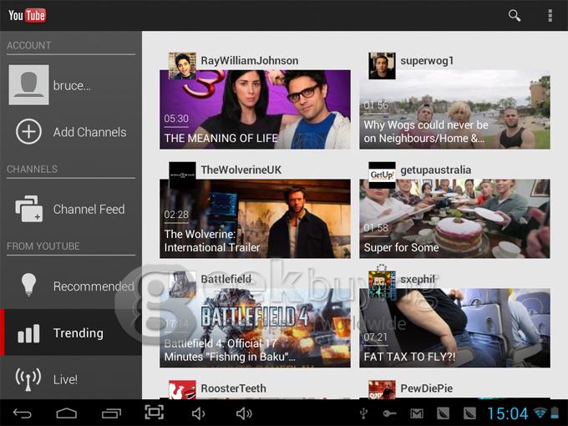The image size is (568, 426).
Task: Tap the YouTube logo in header
Action: pyautogui.click(x=28, y=15)
